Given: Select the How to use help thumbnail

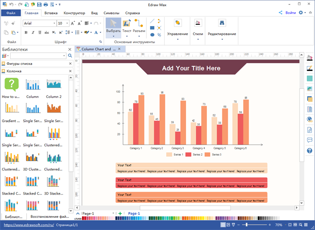Looking at the screenshot, I should click(11, 88).
